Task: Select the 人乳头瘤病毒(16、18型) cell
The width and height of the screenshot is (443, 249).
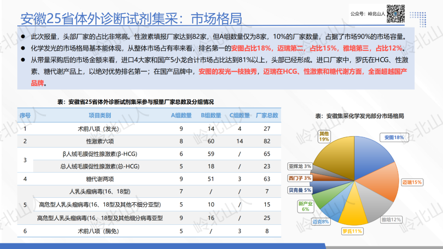Action: coord(100,192)
